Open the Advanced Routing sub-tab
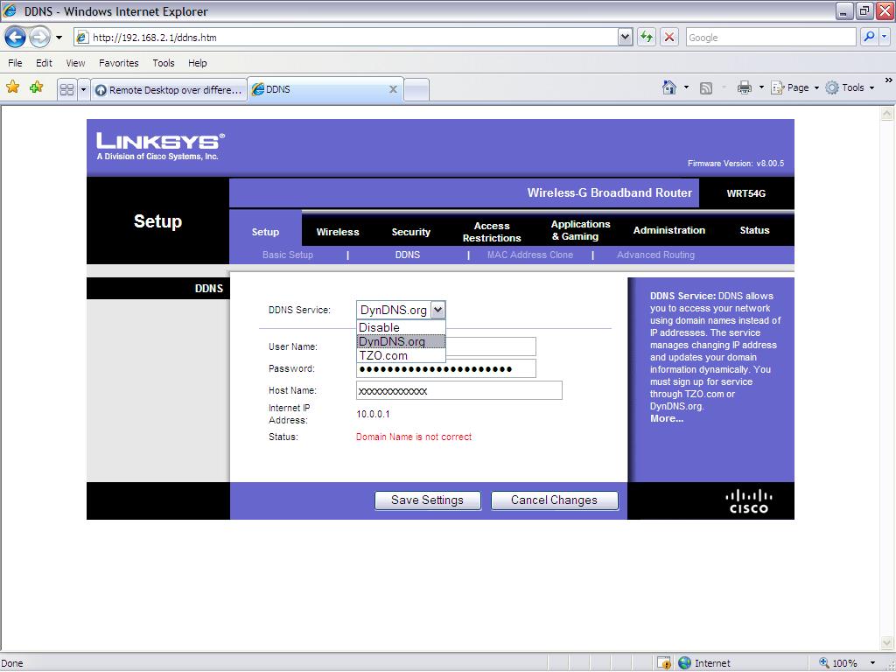Image resolution: width=896 pixels, height=672 pixels. pyautogui.click(x=655, y=255)
